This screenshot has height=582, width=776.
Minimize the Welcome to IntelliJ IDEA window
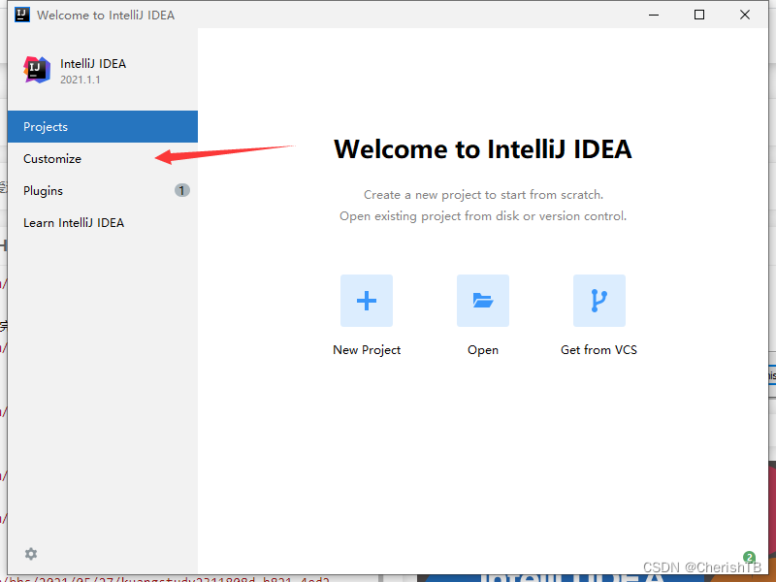tap(654, 15)
